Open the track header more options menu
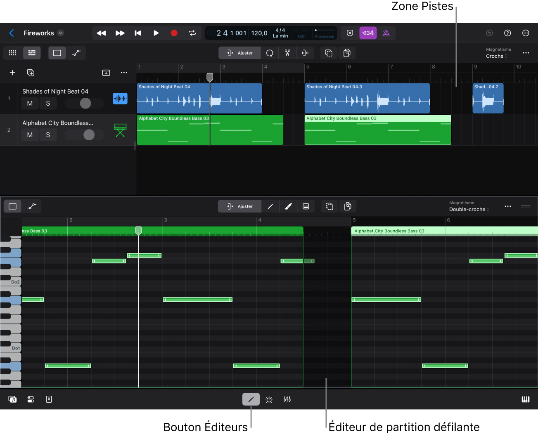Viewport: 538px width, 437px height. pyautogui.click(x=124, y=73)
